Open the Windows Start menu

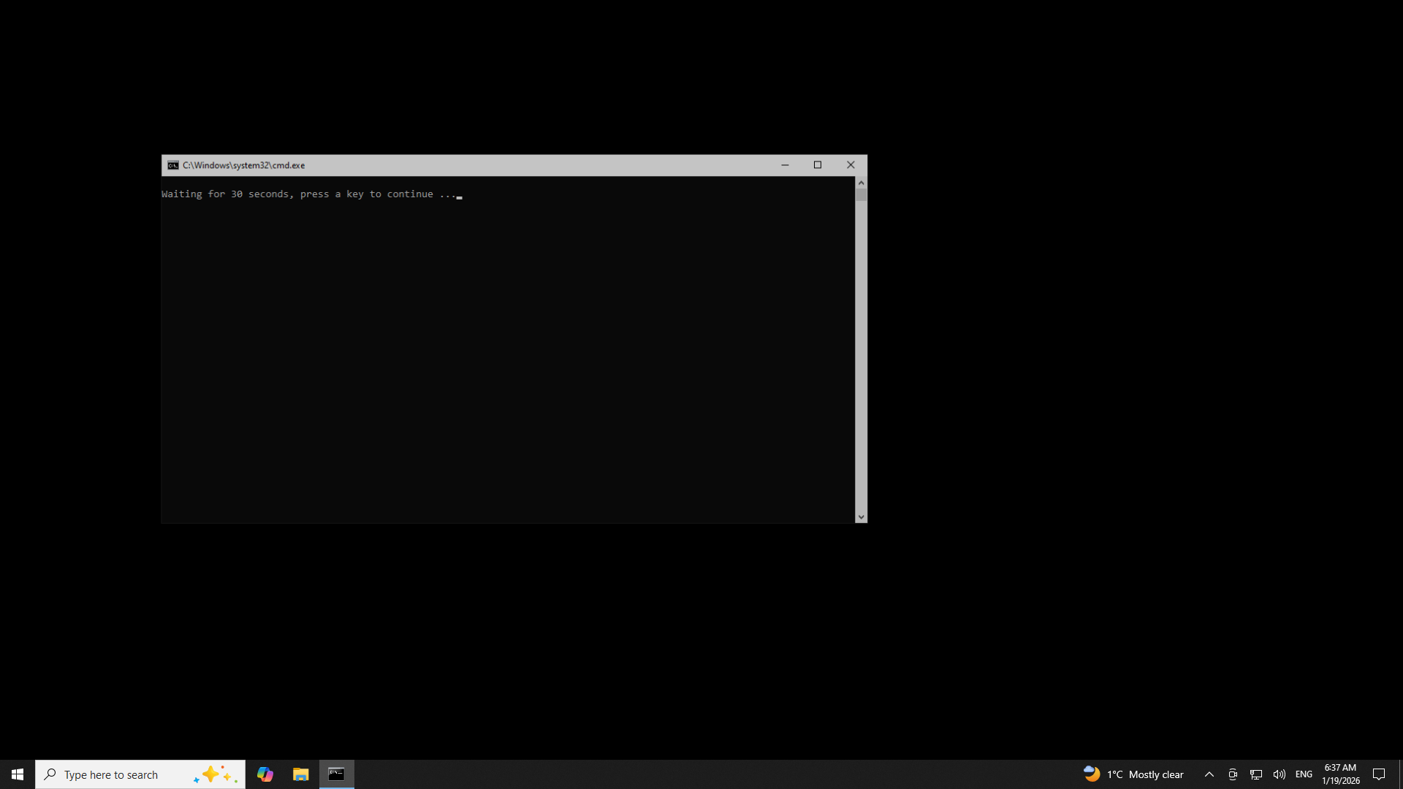18,774
